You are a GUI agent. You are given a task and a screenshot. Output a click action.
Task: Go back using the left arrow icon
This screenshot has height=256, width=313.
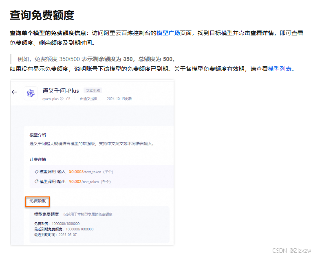click(14, 92)
